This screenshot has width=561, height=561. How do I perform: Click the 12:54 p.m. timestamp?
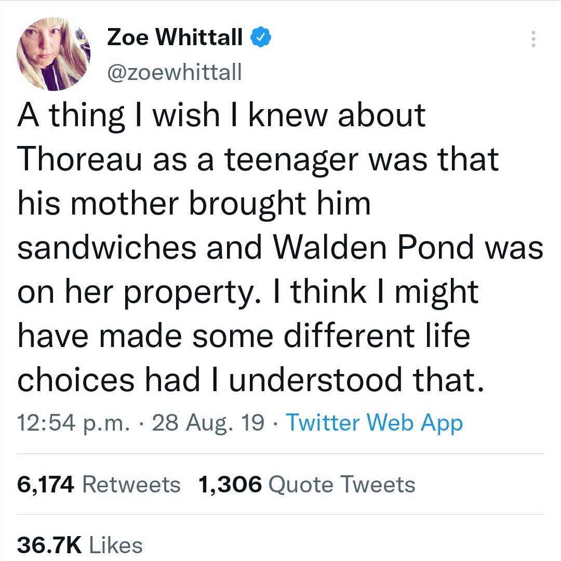pos(72,423)
